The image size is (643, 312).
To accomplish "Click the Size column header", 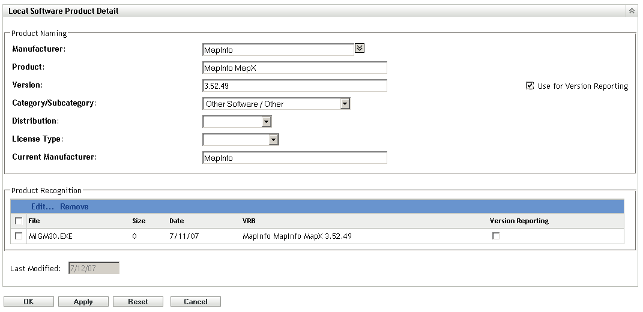I will coord(139,221).
